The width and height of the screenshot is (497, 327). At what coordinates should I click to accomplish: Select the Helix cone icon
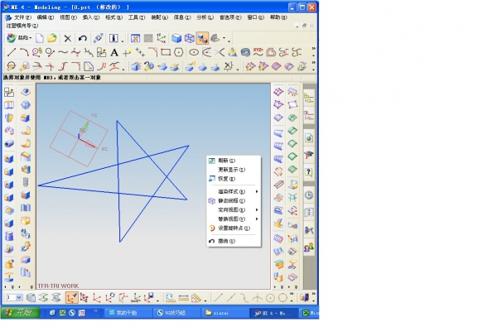click(x=233, y=52)
